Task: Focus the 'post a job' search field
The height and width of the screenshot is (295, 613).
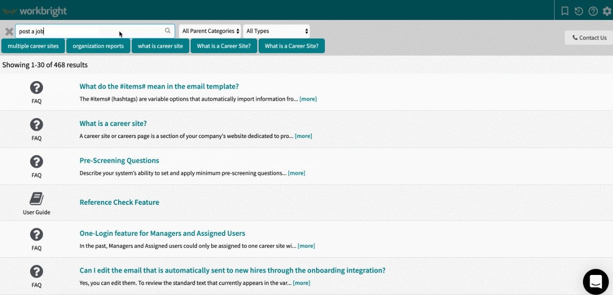Action: [91, 31]
